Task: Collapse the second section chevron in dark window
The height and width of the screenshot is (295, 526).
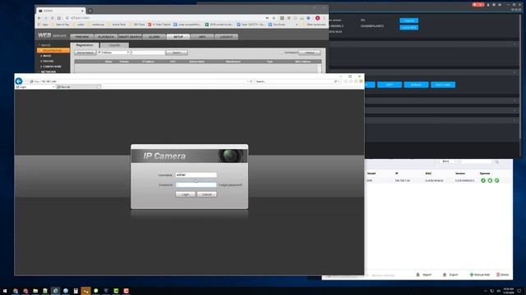Action: tap(514, 72)
